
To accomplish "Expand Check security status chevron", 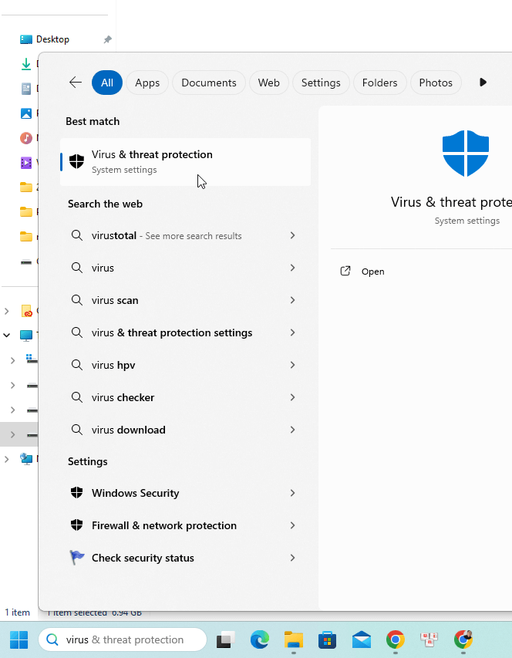I will click(293, 558).
